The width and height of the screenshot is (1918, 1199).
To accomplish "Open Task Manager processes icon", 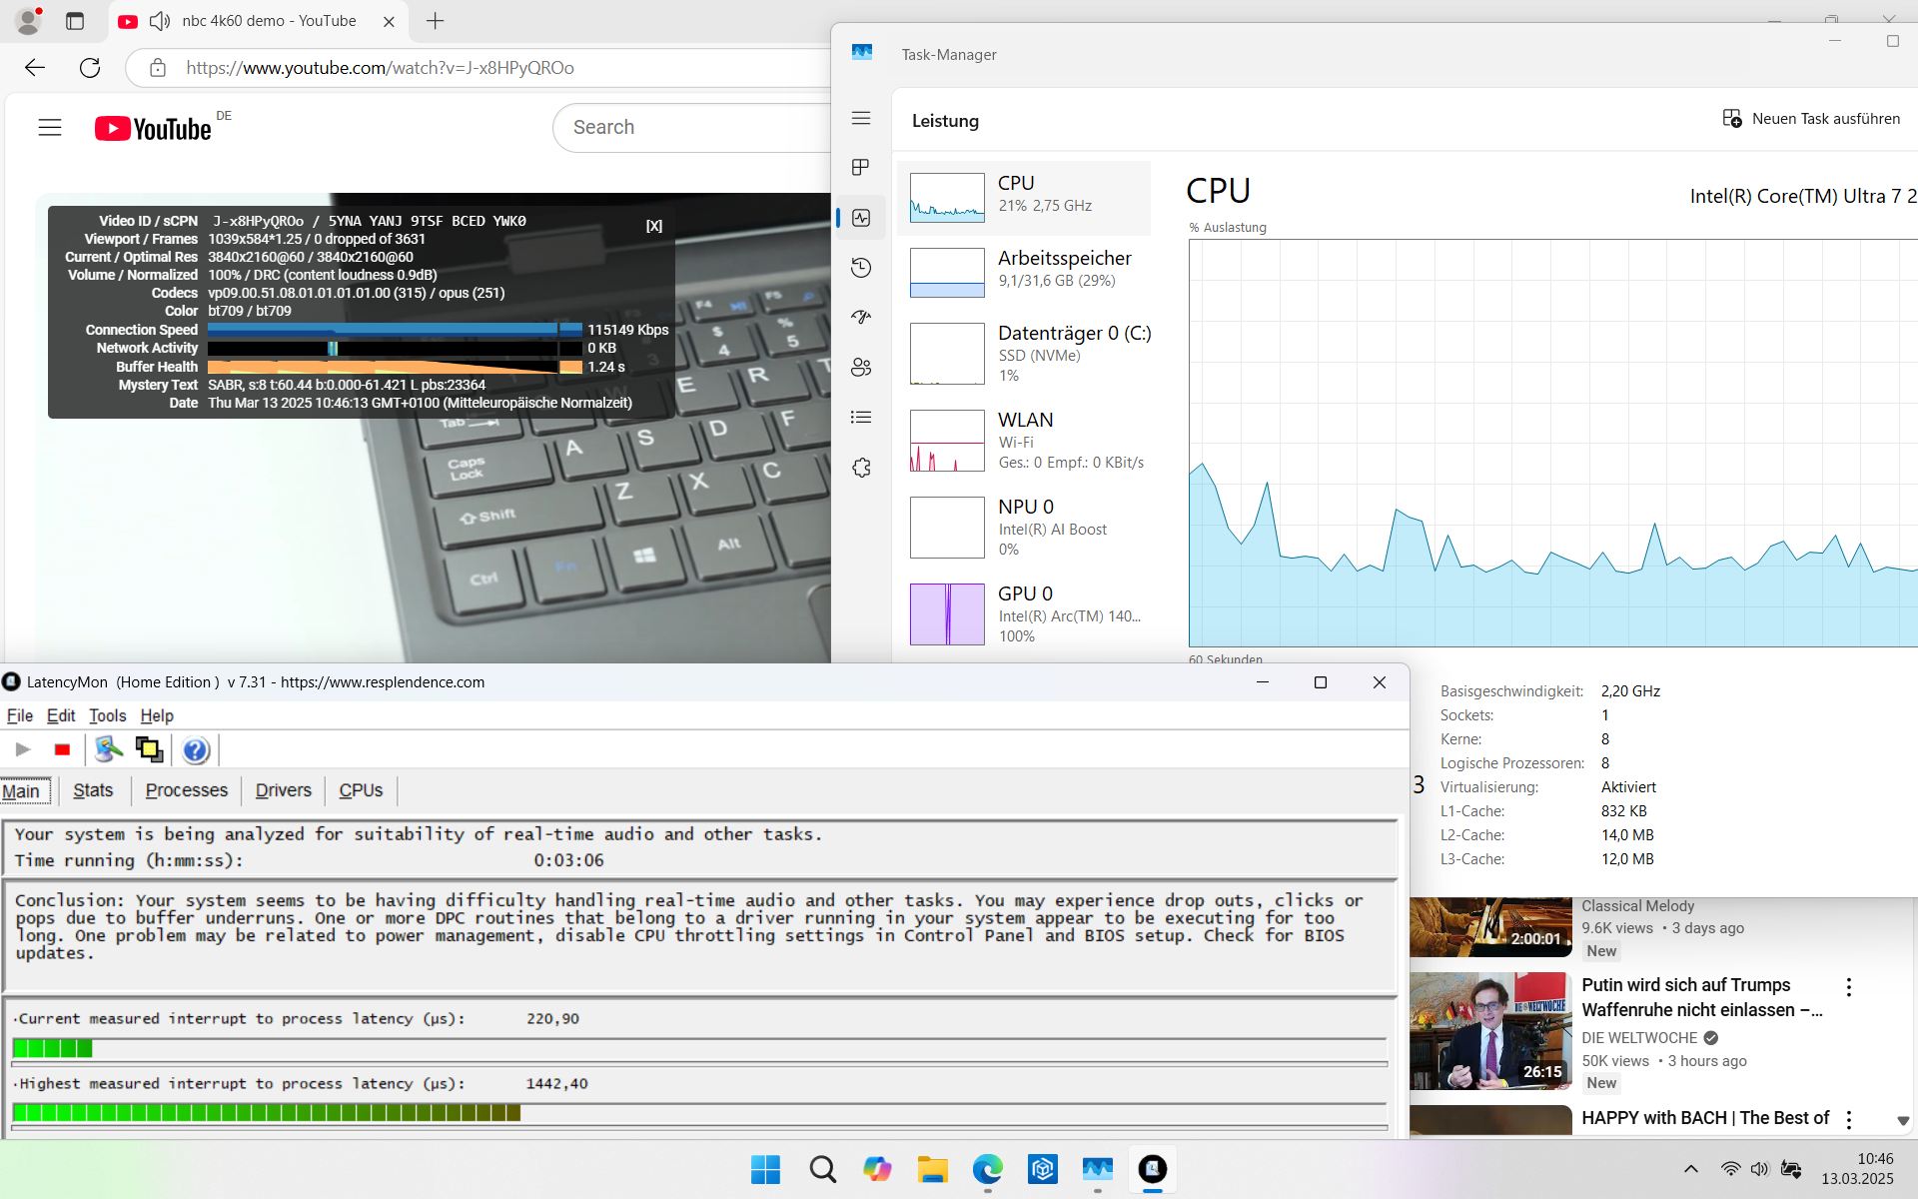I will (x=861, y=167).
